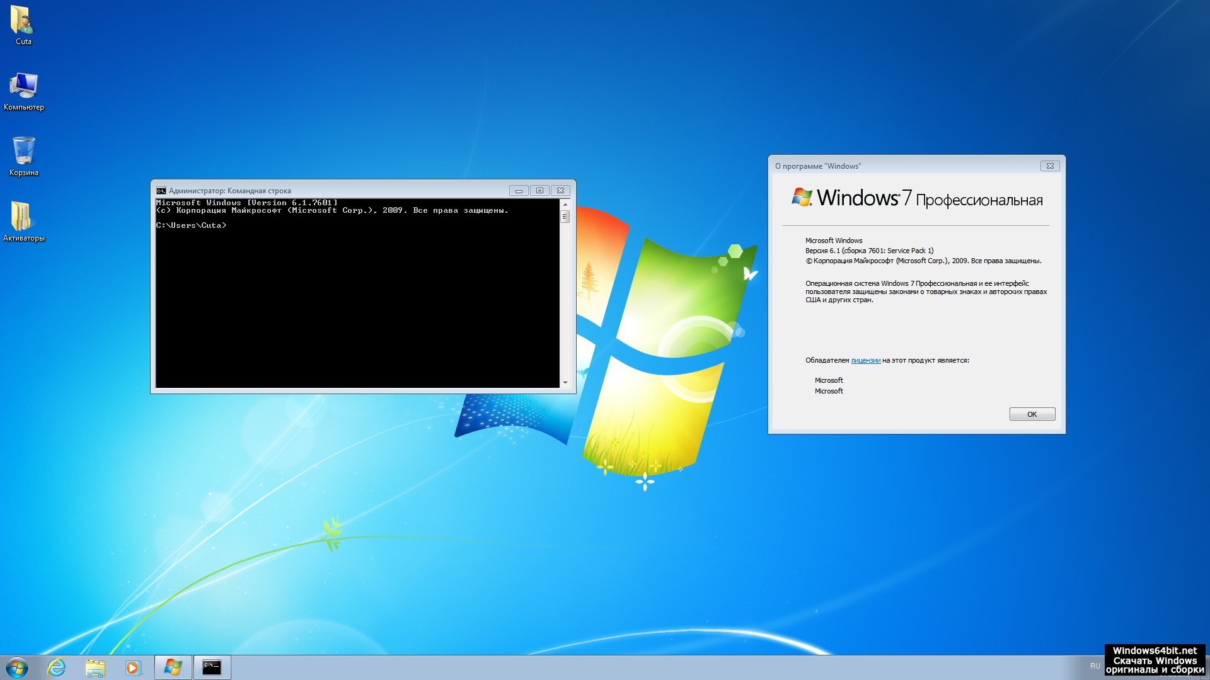Open the лицензии license link
This screenshot has width=1210, height=680.
(x=865, y=360)
